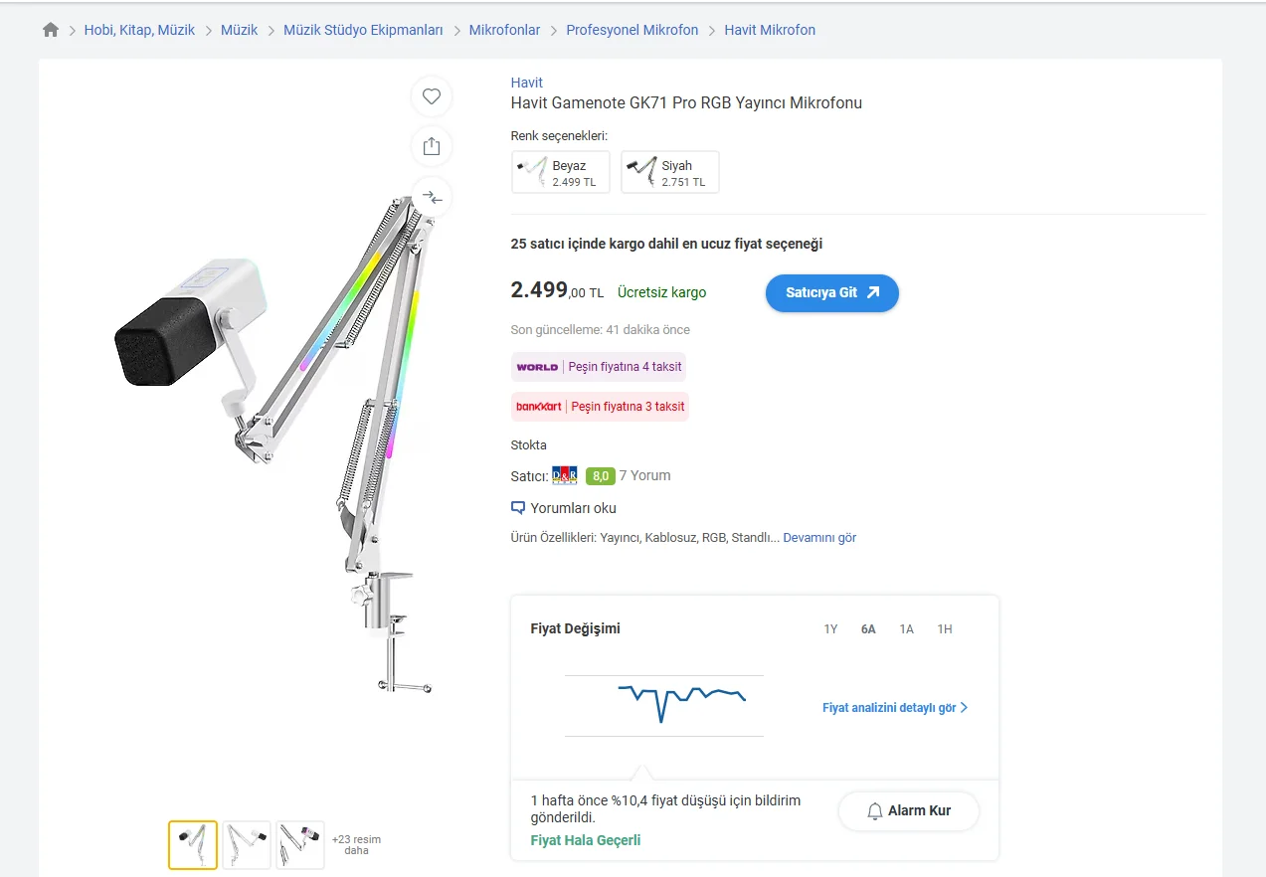This screenshot has height=877, width=1266.
Task: Show the +23 resim daha images
Action: pyautogui.click(x=356, y=845)
